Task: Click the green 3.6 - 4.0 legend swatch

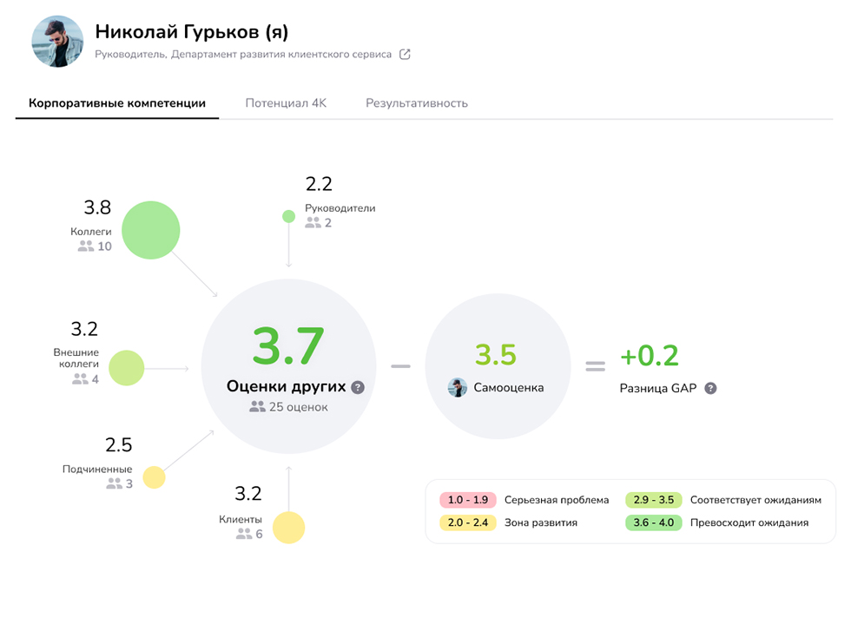Action: pos(653,522)
